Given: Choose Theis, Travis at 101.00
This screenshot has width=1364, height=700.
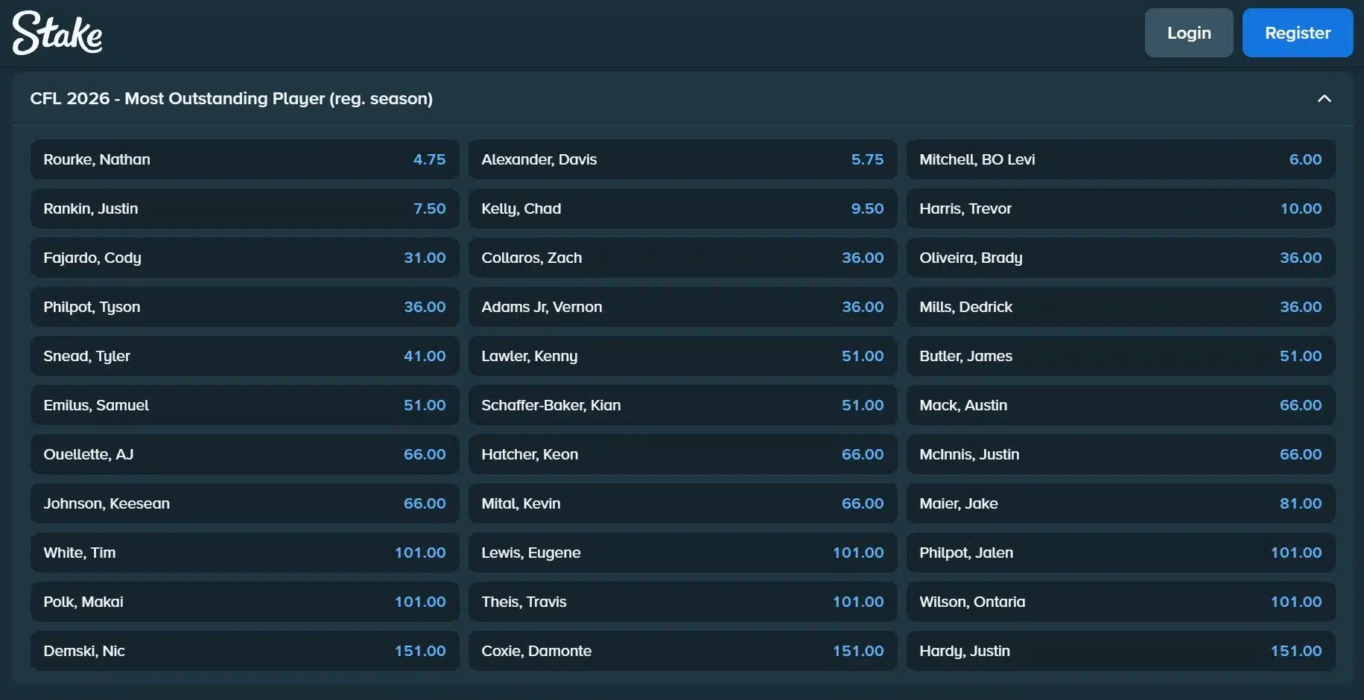Looking at the screenshot, I should click(682, 602).
